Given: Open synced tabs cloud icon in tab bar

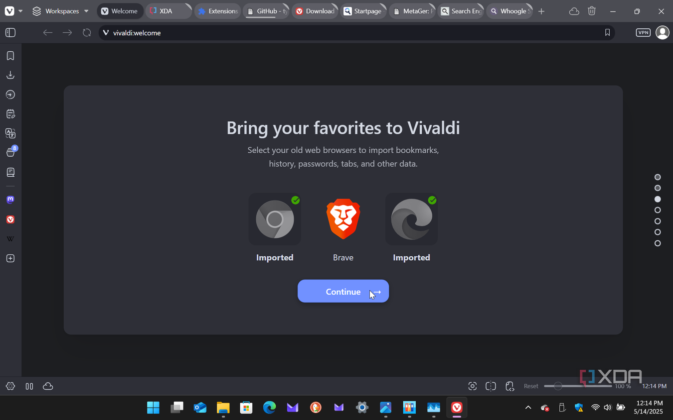Looking at the screenshot, I should pyautogui.click(x=574, y=11).
